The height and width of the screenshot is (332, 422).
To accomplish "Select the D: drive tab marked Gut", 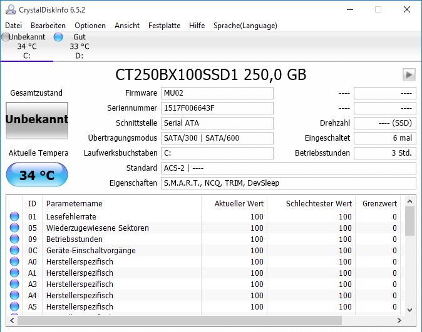I will click(79, 46).
